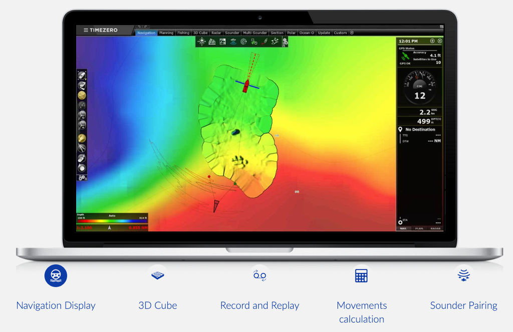
Task: Open the TIMEZERO hamburger menu
Action: click(86, 30)
